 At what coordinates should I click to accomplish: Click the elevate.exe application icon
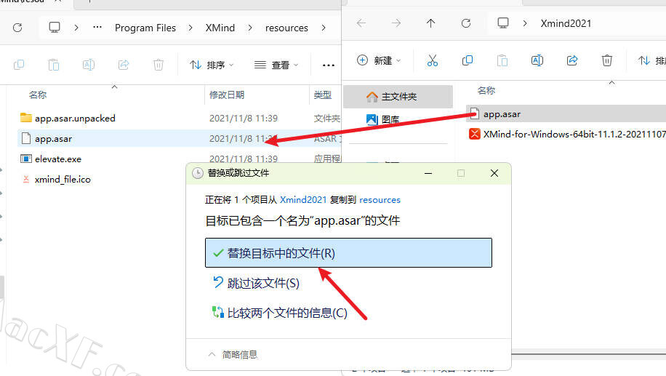[x=26, y=159]
